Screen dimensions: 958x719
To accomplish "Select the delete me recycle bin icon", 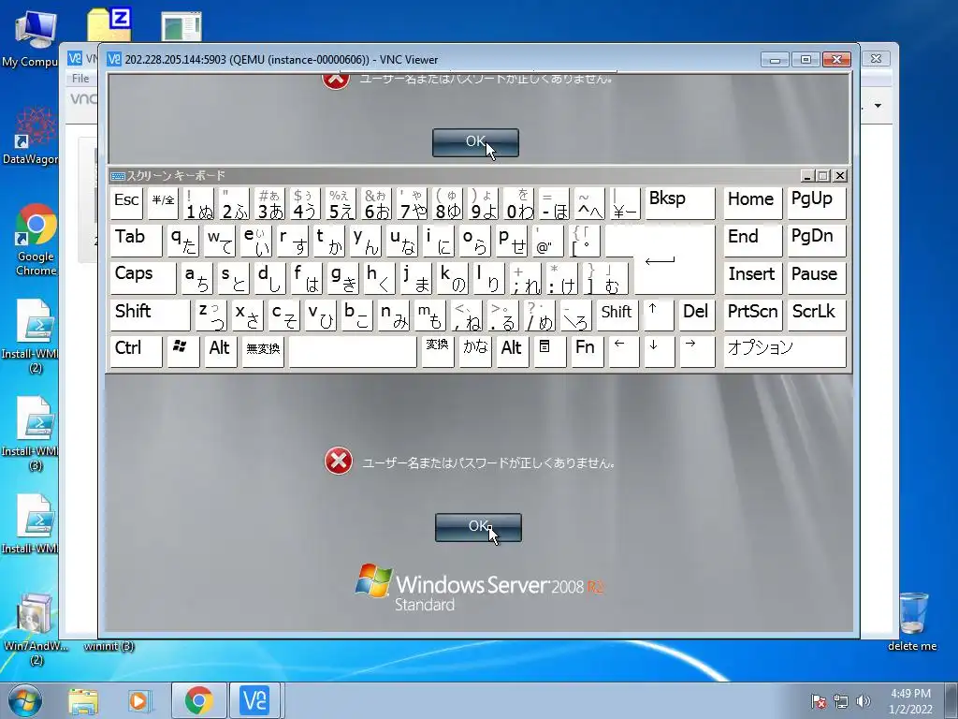I will [912, 623].
